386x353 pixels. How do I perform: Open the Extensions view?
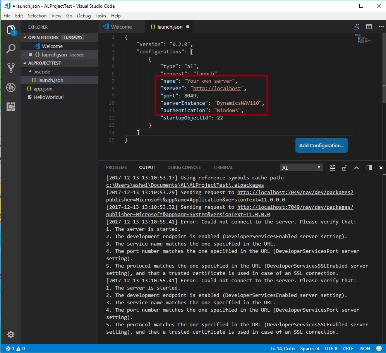11,106
